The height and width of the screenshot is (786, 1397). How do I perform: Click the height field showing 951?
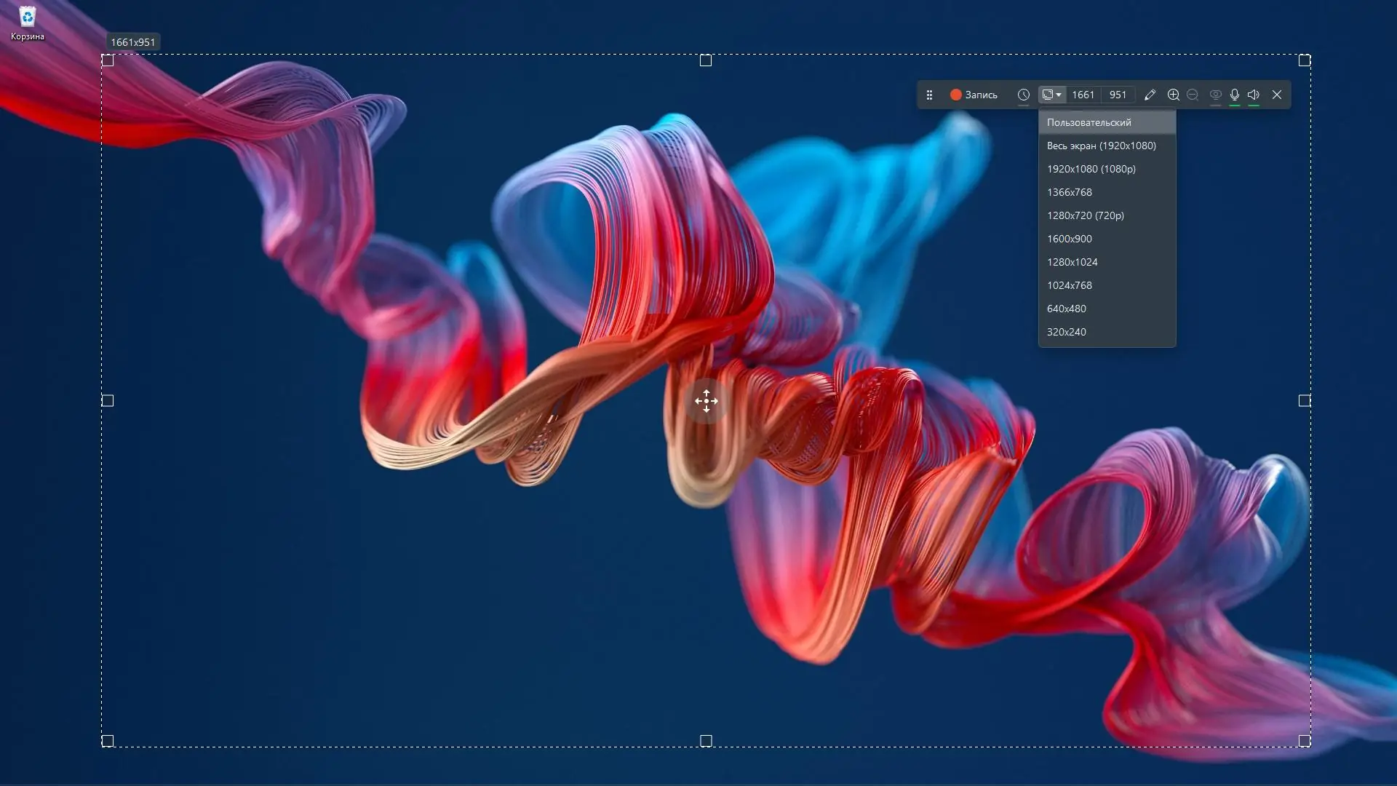[x=1118, y=95]
